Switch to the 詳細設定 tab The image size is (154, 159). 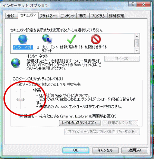click(116, 16)
